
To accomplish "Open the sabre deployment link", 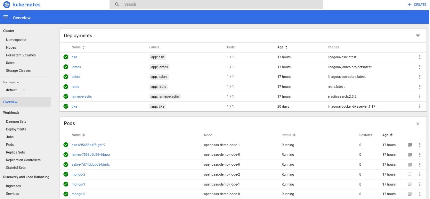I will [x=76, y=77].
